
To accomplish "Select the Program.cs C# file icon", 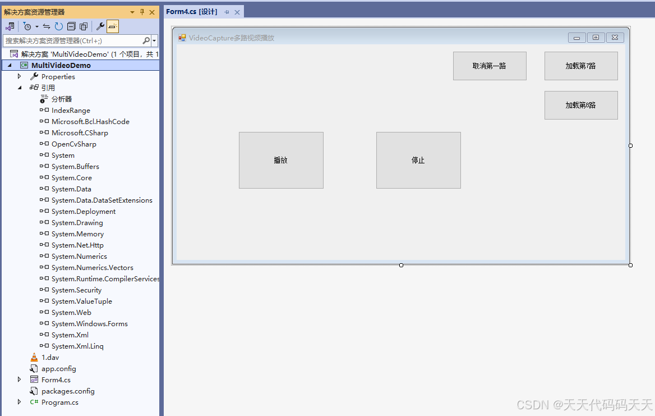I will click(x=34, y=402).
